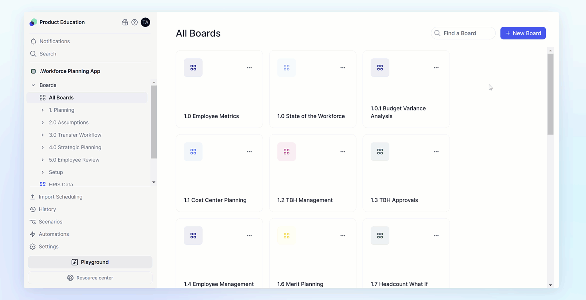Open the pink 1.2 TBH Management board icon

click(287, 152)
